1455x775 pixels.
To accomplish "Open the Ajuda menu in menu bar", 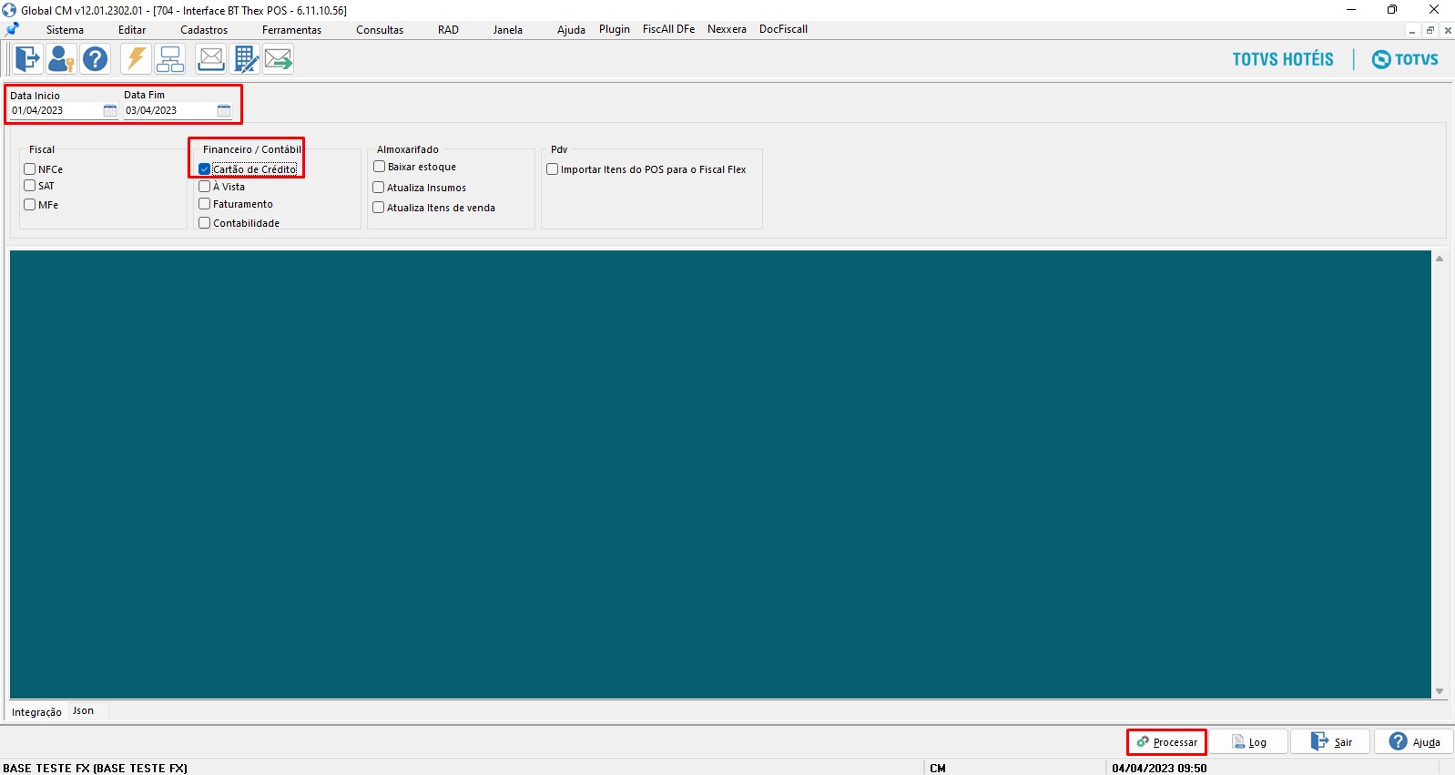I will point(571,30).
